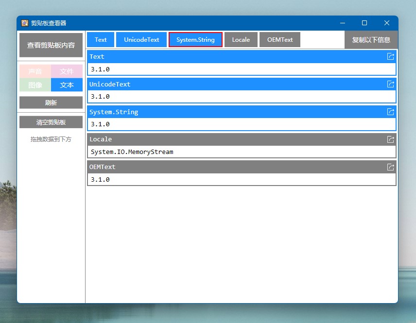This screenshot has height=323, width=416.
Task: Click the clipboard viewer app icon in title bar
Action: 25,23
